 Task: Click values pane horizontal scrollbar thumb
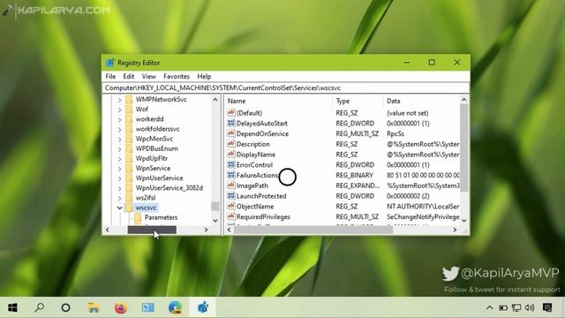click(x=313, y=230)
